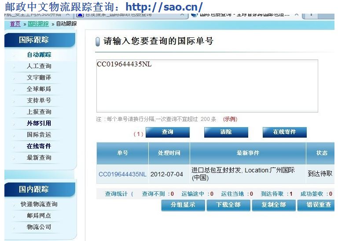Open tracking number CC019644435NL result link

[x=122, y=174]
